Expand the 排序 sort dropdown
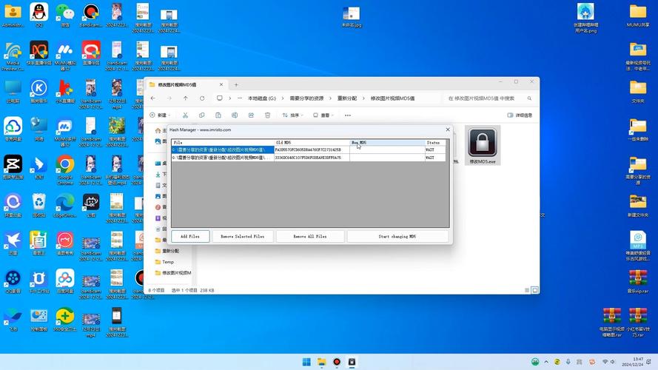 click(x=293, y=115)
